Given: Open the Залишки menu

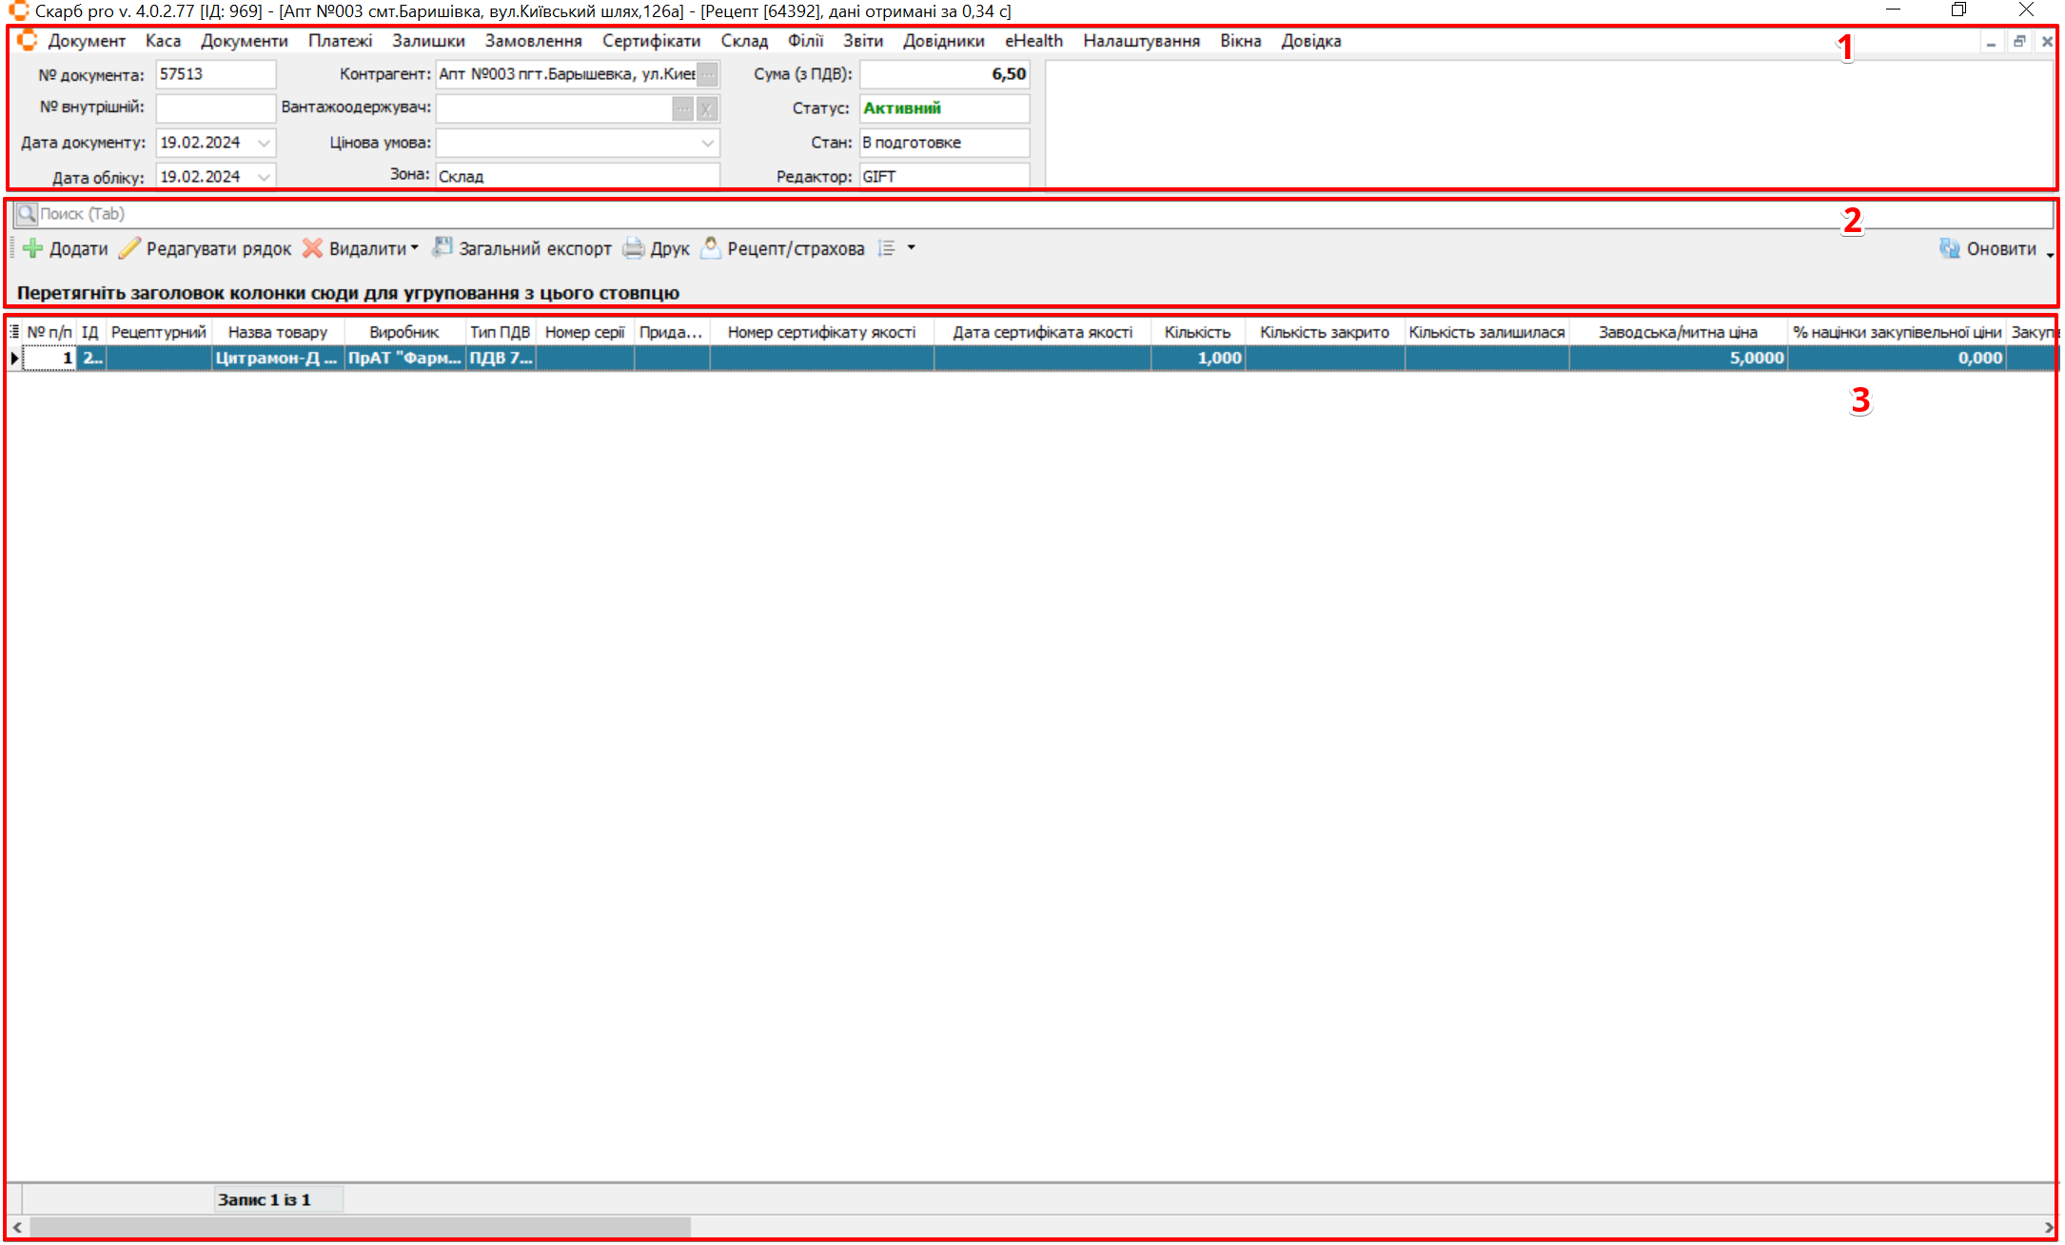Looking at the screenshot, I should [428, 41].
